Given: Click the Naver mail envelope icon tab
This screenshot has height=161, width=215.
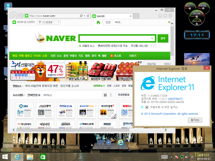Looking at the screenshot, I should coord(108,22).
